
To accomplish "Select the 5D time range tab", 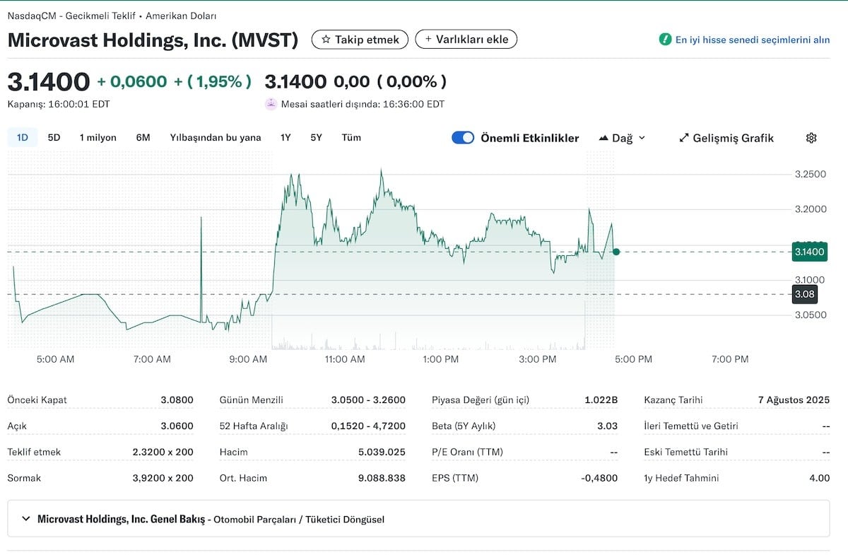I will click(x=54, y=138).
